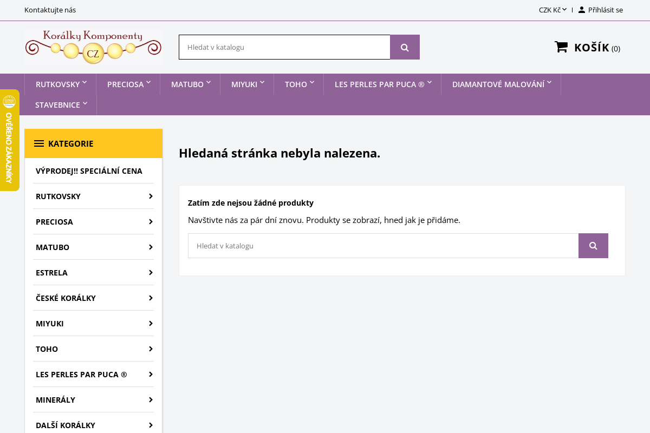Expand the Minerály sidebar category arrow

coord(151,399)
